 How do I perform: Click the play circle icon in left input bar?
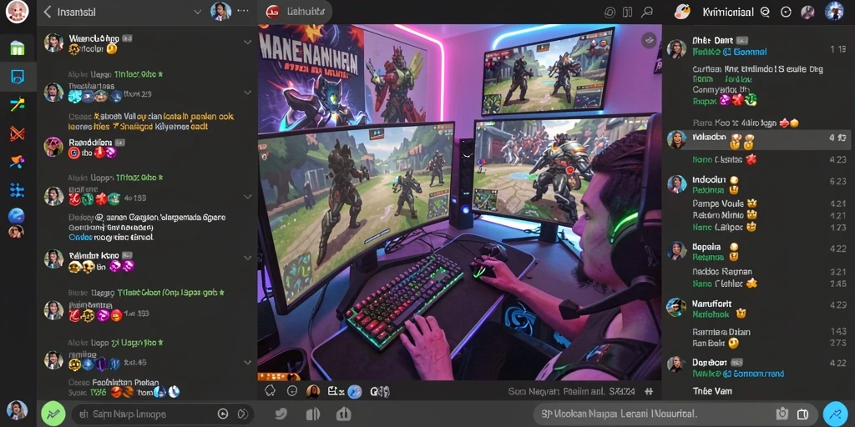pyautogui.click(x=223, y=414)
